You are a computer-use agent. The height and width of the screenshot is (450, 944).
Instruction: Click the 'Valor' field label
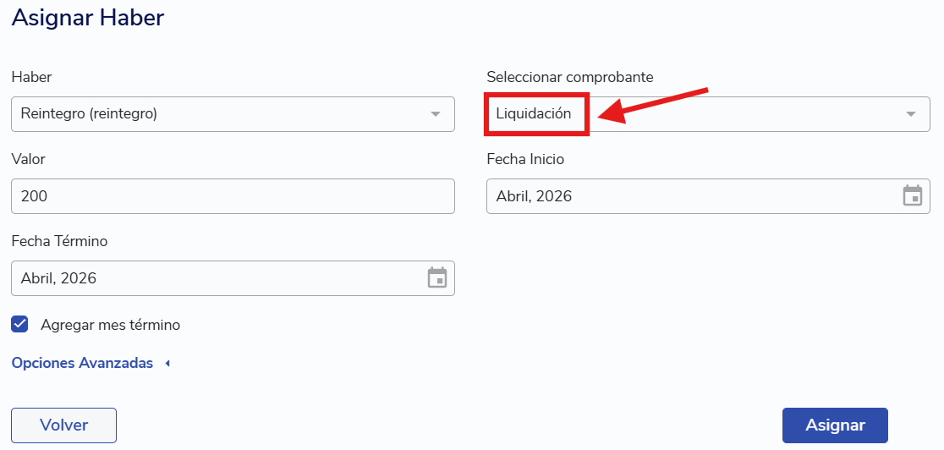(28, 159)
